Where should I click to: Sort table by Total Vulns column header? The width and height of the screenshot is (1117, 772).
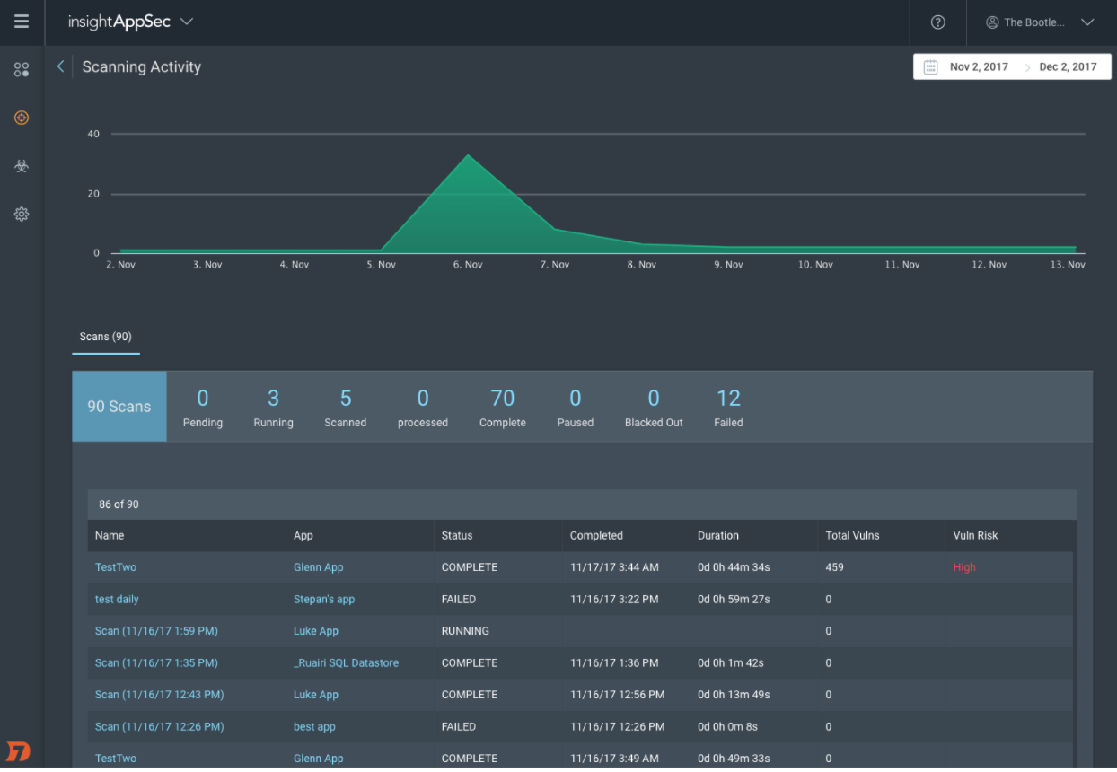click(x=852, y=535)
